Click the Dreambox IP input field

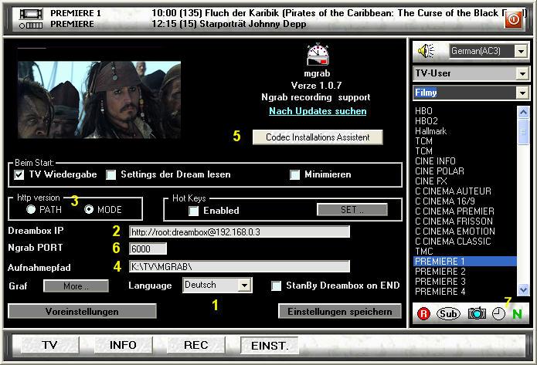coord(240,232)
